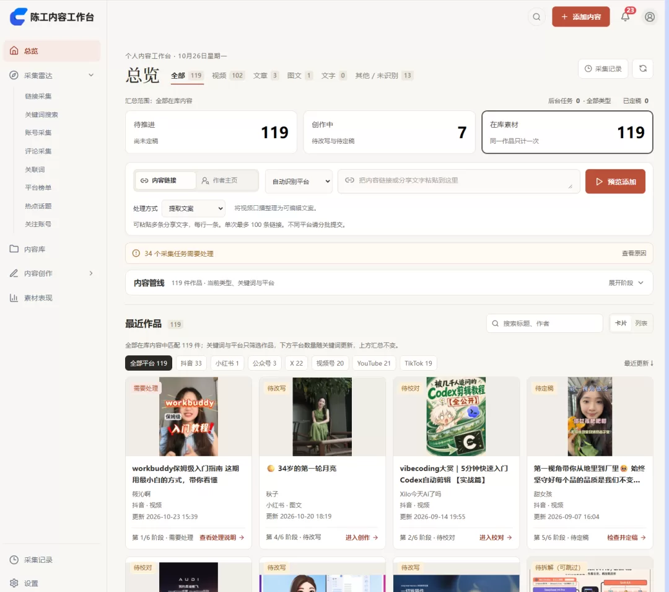Open the workbuddy 入门教程 thumbnail
The image size is (669, 592).
[188, 417]
